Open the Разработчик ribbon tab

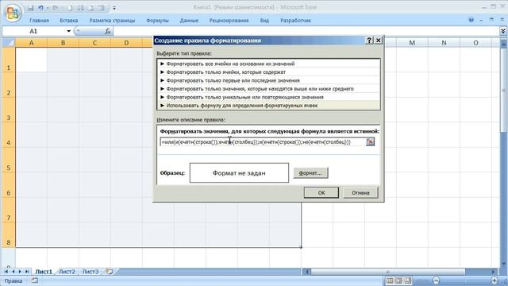click(x=295, y=21)
